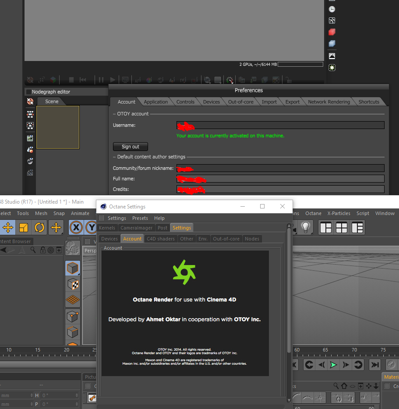Open the Presets menu in Octane Settings
The height and width of the screenshot is (409, 399).
(140, 218)
